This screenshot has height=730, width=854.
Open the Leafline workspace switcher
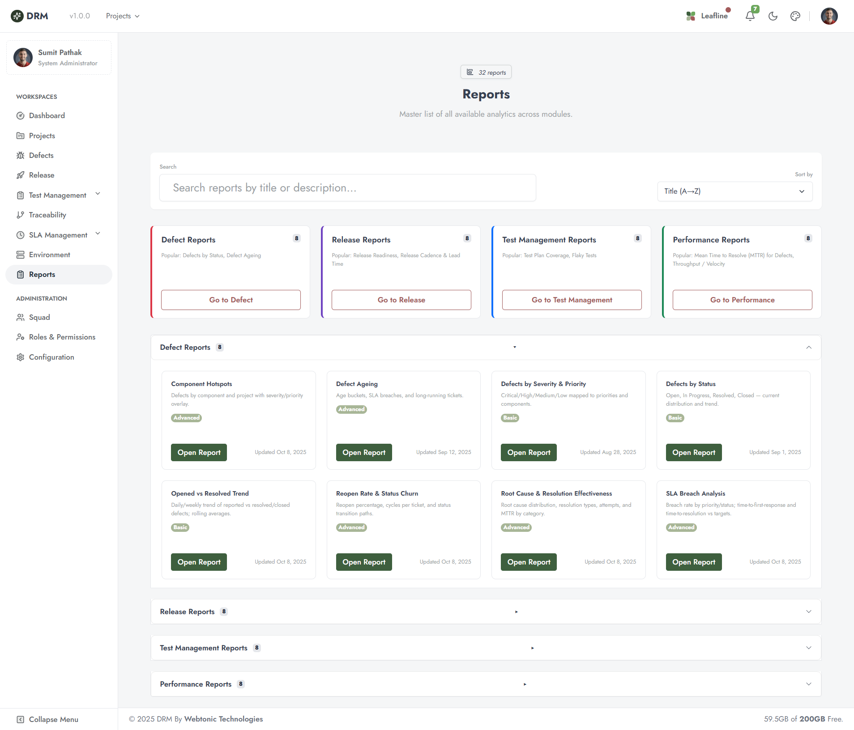point(708,16)
